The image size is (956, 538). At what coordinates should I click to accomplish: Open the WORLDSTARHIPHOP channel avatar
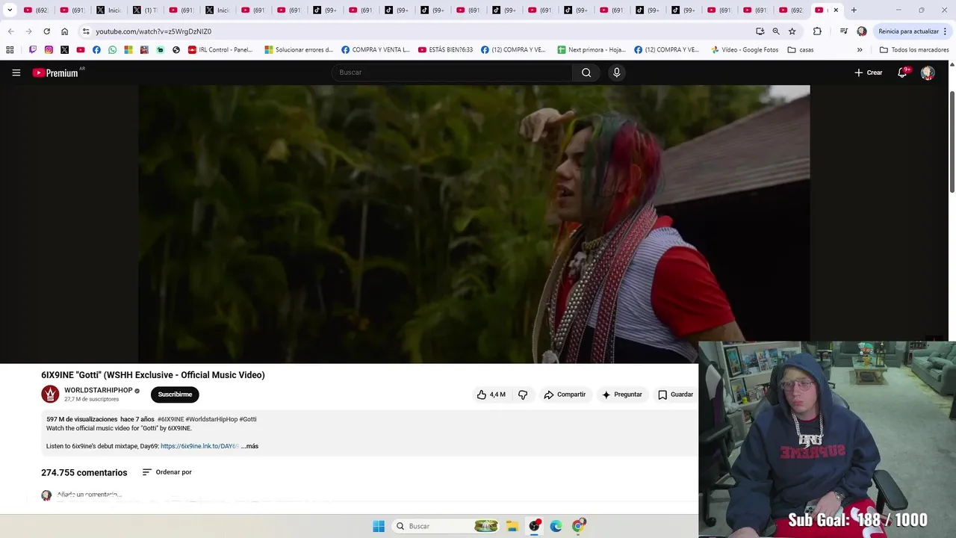click(x=50, y=395)
